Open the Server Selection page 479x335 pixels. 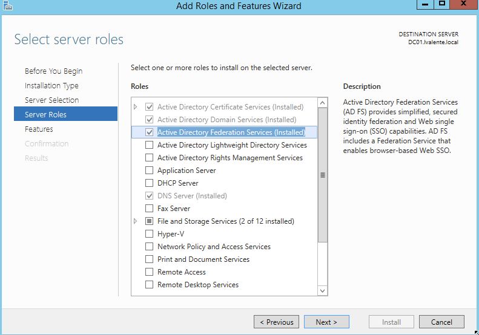point(51,100)
